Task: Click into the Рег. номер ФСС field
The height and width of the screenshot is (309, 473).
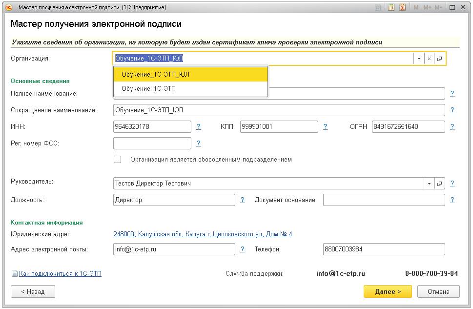Action: 152,144
